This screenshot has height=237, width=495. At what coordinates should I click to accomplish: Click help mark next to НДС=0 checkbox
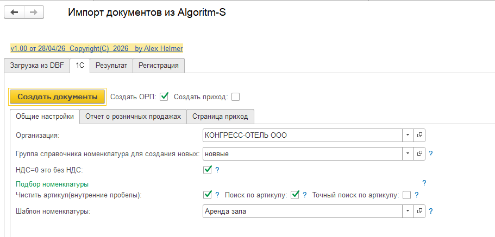pos(217,170)
